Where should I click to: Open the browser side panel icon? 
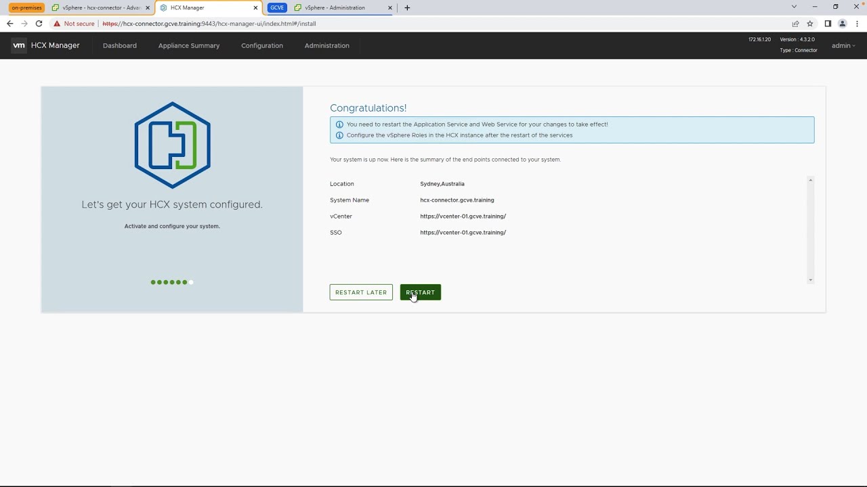[x=828, y=24]
